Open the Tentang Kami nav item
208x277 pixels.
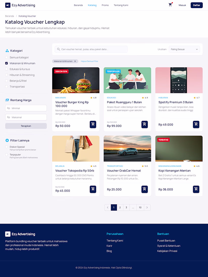click(x=121, y=5)
